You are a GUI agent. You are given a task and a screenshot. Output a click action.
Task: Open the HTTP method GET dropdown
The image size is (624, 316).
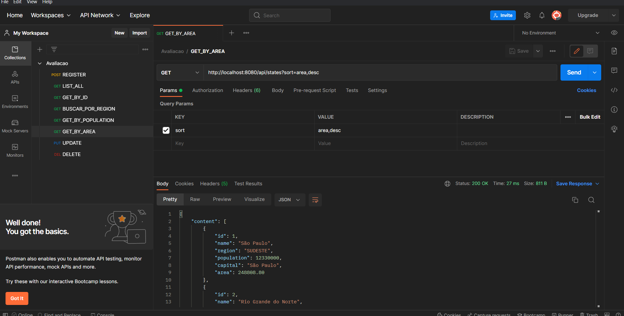point(180,72)
